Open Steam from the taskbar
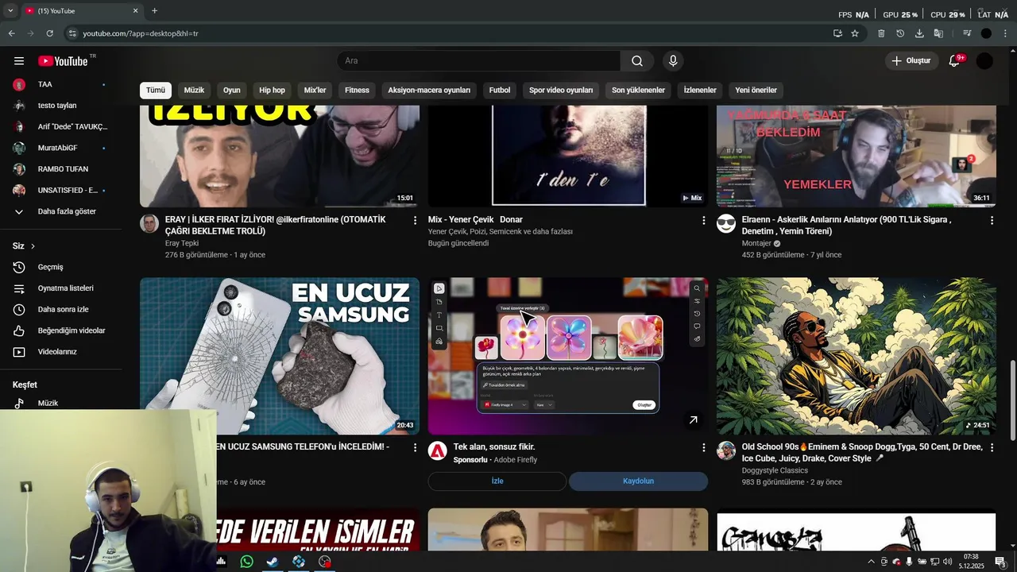 click(272, 562)
